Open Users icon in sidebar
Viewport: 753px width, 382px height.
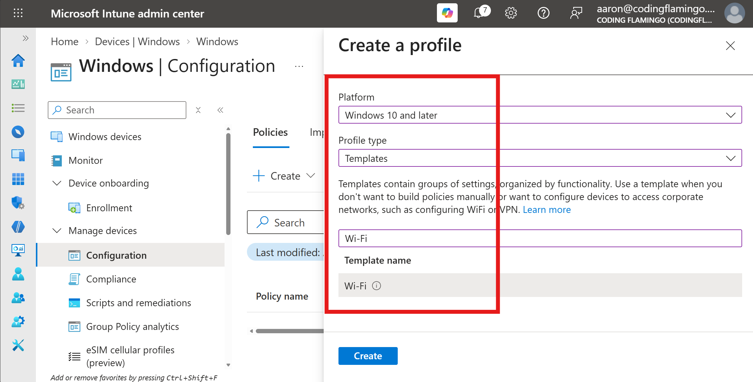click(x=18, y=274)
